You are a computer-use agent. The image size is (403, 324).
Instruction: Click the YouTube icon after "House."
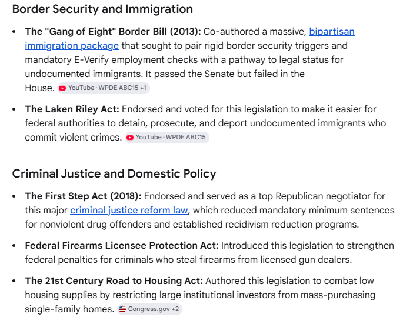coord(62,88)
